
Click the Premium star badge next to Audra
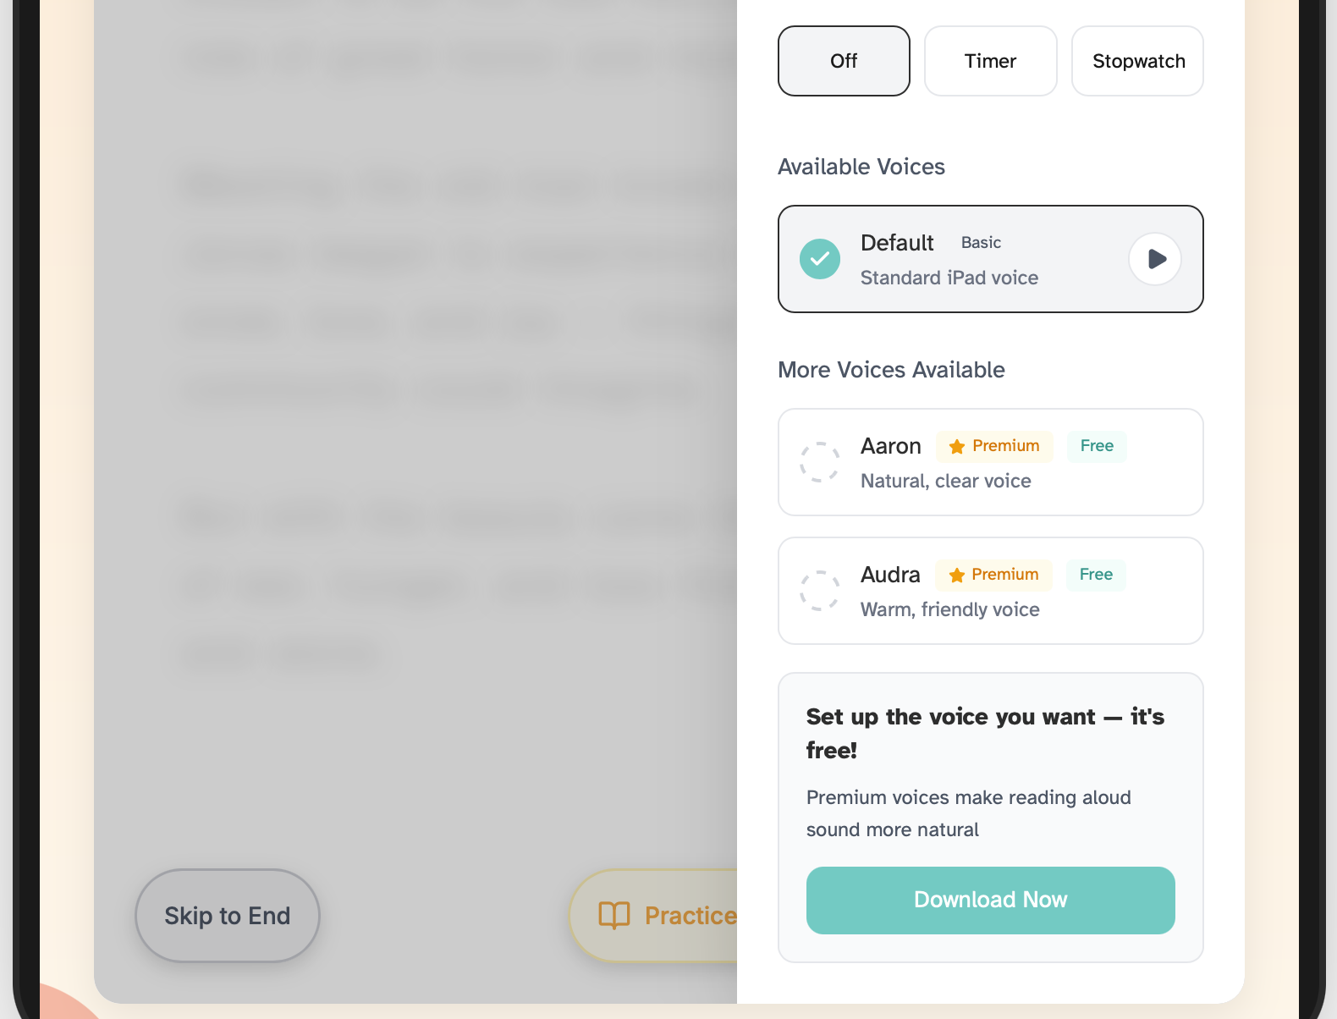point(993,575)
